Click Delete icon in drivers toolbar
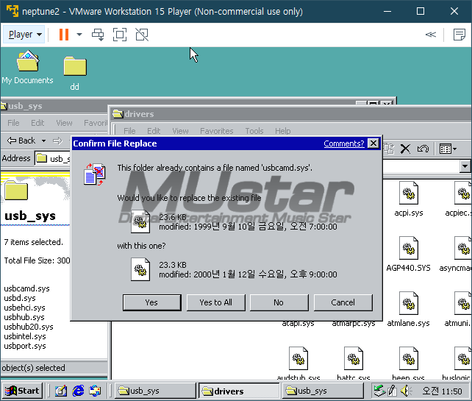Image resolution: width=472 pixels, height=401 pixels. [405, 149]
